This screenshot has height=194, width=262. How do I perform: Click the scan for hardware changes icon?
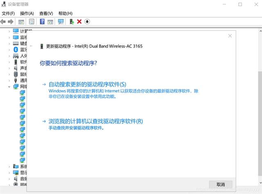61,22
